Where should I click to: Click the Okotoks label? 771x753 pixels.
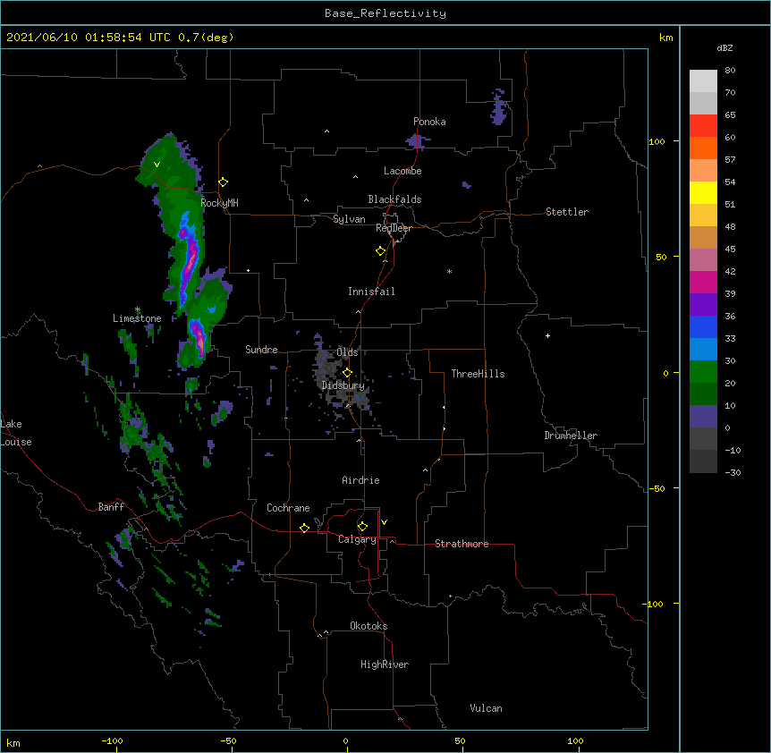369,626
